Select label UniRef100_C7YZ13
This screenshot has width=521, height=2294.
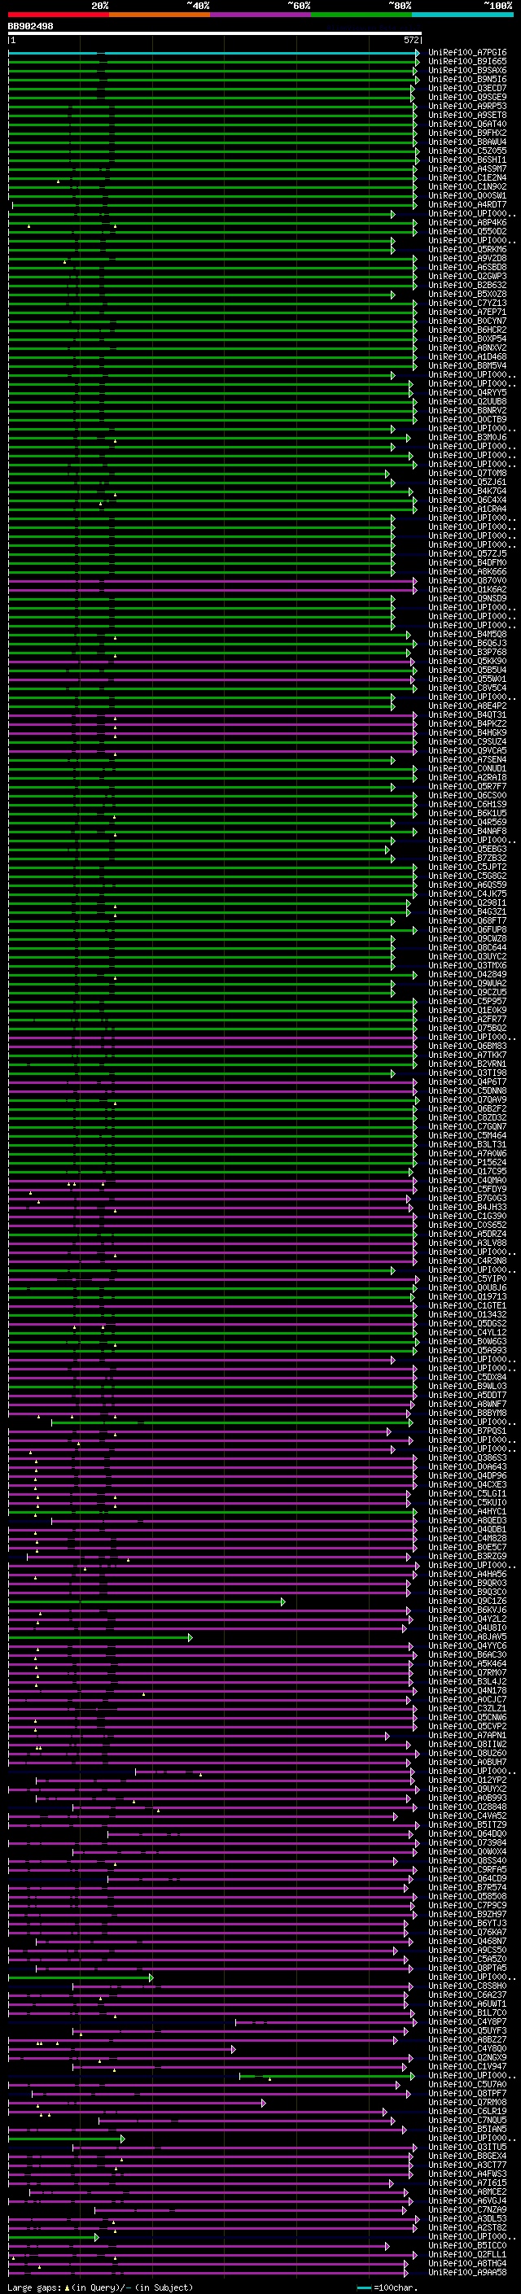(x=467, y=303)
